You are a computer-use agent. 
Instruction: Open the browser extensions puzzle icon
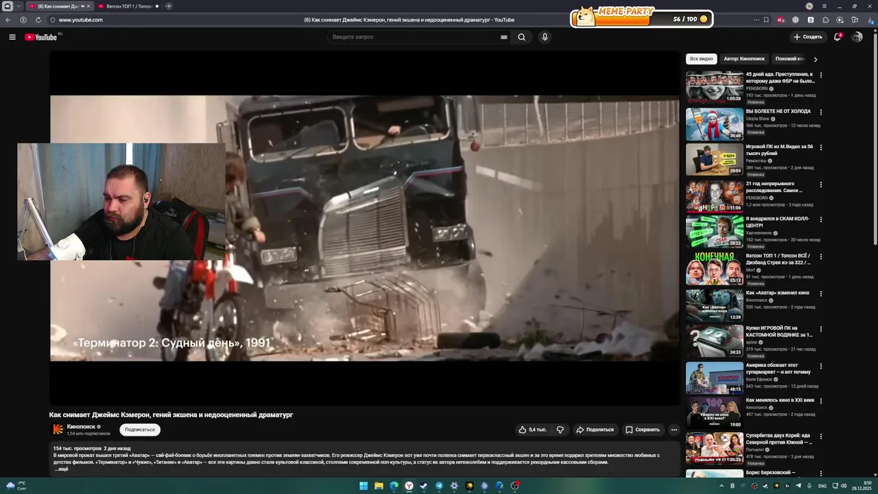pyautogui.click(x=825, y=20)
